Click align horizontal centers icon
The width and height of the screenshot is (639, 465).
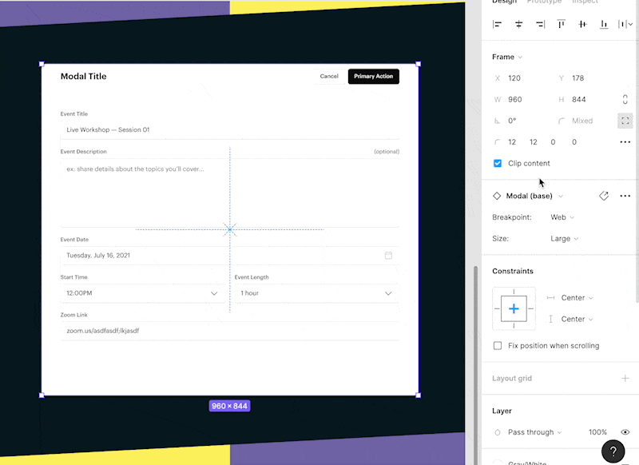pyautogui.click(x=519, y=25)
